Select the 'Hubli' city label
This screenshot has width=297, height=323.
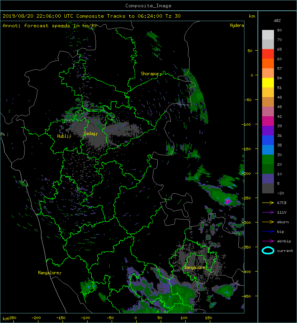click(x=63, y=136)
